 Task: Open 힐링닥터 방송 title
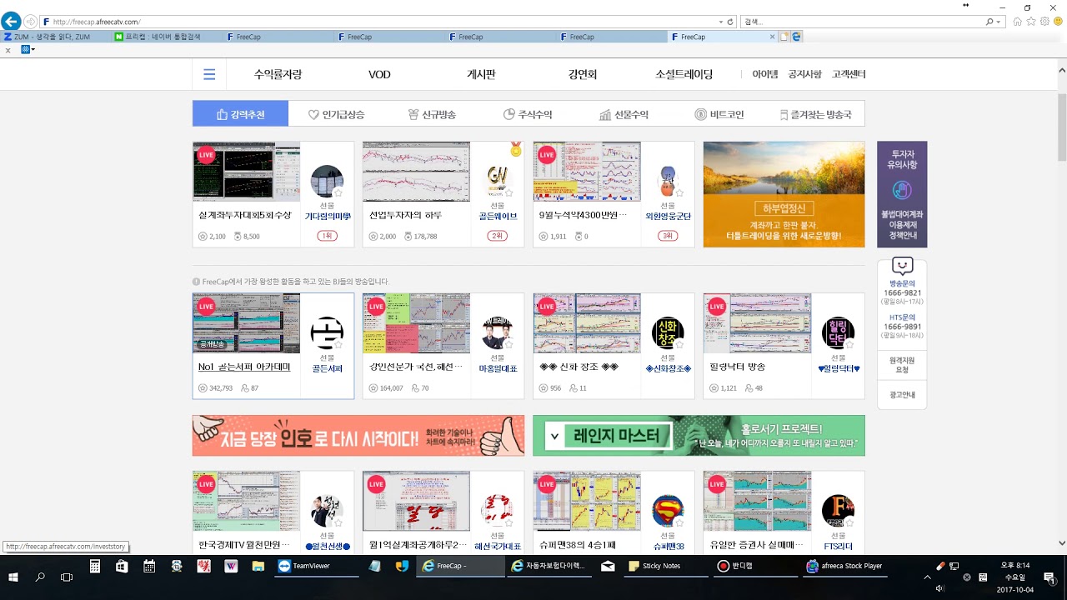tap(737, 367)
